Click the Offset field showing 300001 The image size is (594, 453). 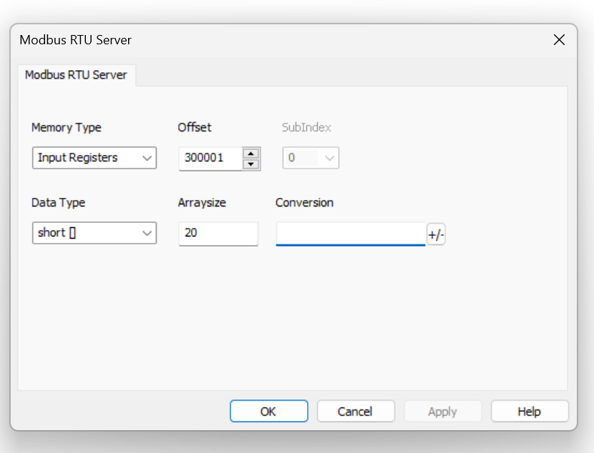coord(210,159)
